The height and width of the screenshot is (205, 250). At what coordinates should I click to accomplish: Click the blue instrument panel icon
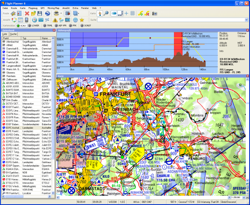41,20
